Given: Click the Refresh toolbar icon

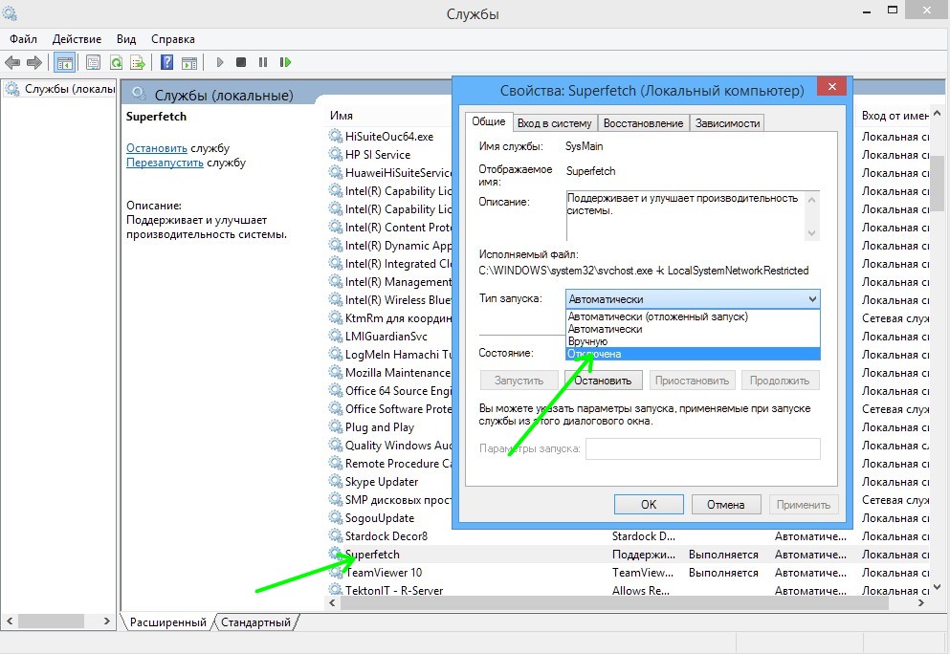Looking at the screenshot, I should (x=116, y=63).
